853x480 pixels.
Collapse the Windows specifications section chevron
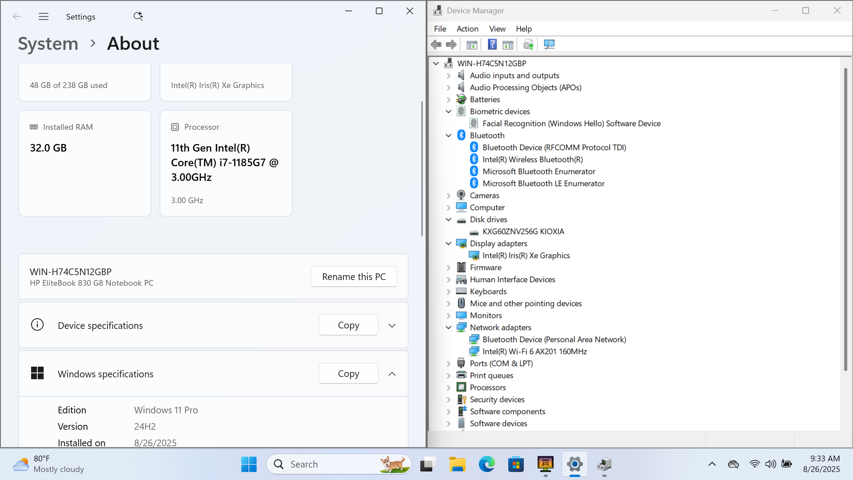point(392,374)
